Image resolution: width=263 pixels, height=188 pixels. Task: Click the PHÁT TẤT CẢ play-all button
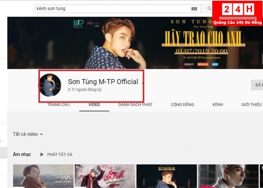tap(56, 155)
